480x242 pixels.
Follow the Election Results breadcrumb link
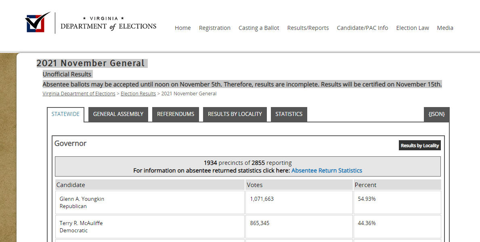click(x=138, y=94)
